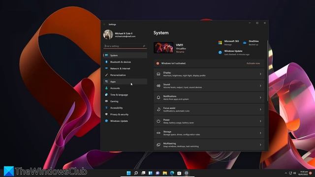Open Sound settings row
This screenshot has height=177, width=315.
(209, 86)
